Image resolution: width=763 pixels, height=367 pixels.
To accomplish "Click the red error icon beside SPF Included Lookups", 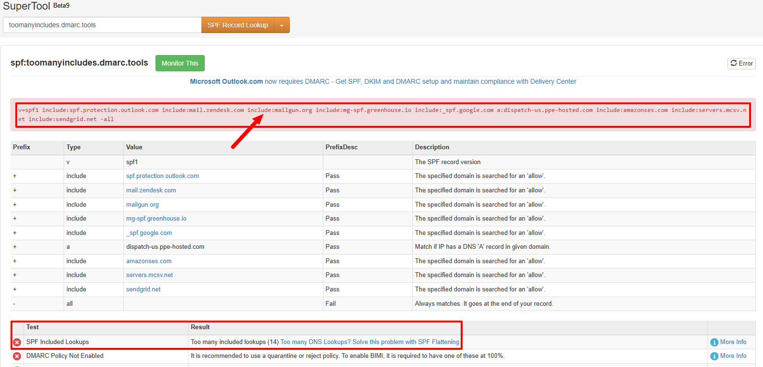I will (x=17, y=342).
